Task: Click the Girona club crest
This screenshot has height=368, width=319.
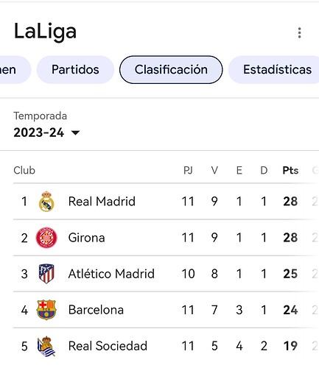Action: point(46,238)
